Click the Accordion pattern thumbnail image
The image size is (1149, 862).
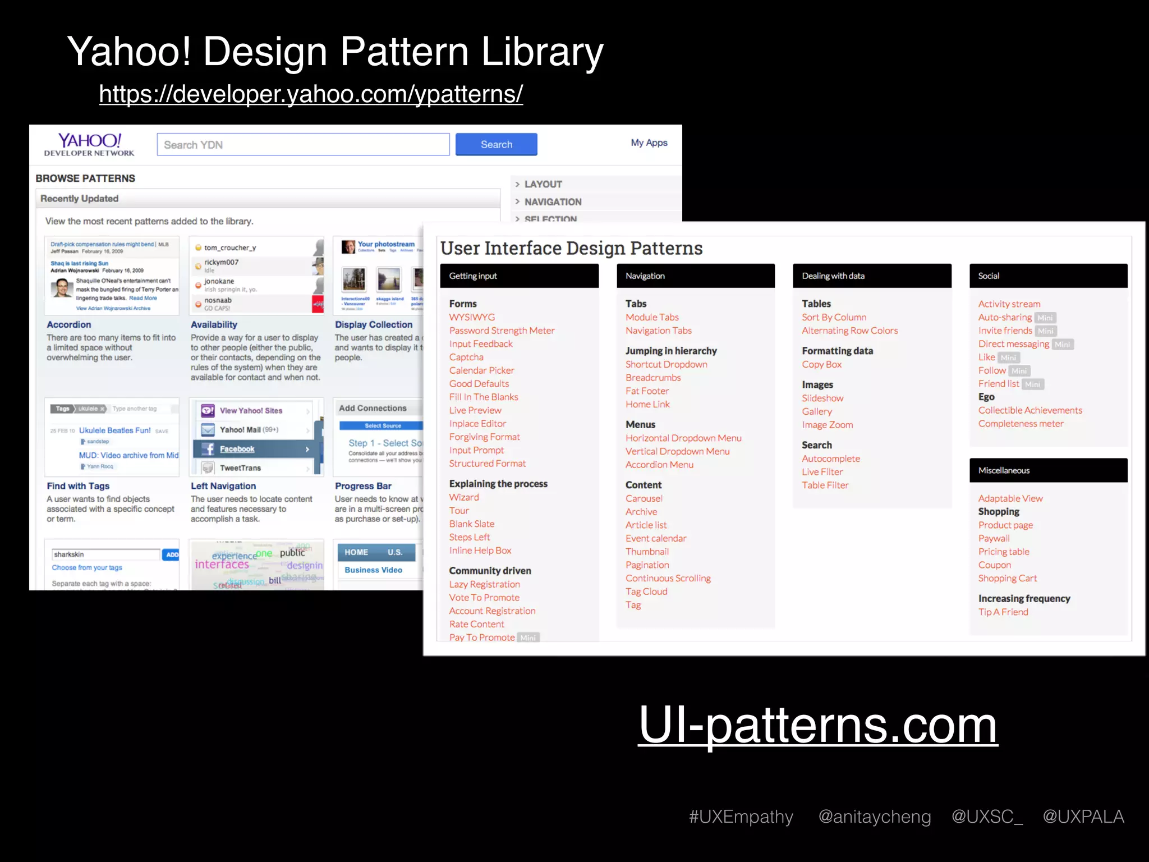tap(112, 276)
